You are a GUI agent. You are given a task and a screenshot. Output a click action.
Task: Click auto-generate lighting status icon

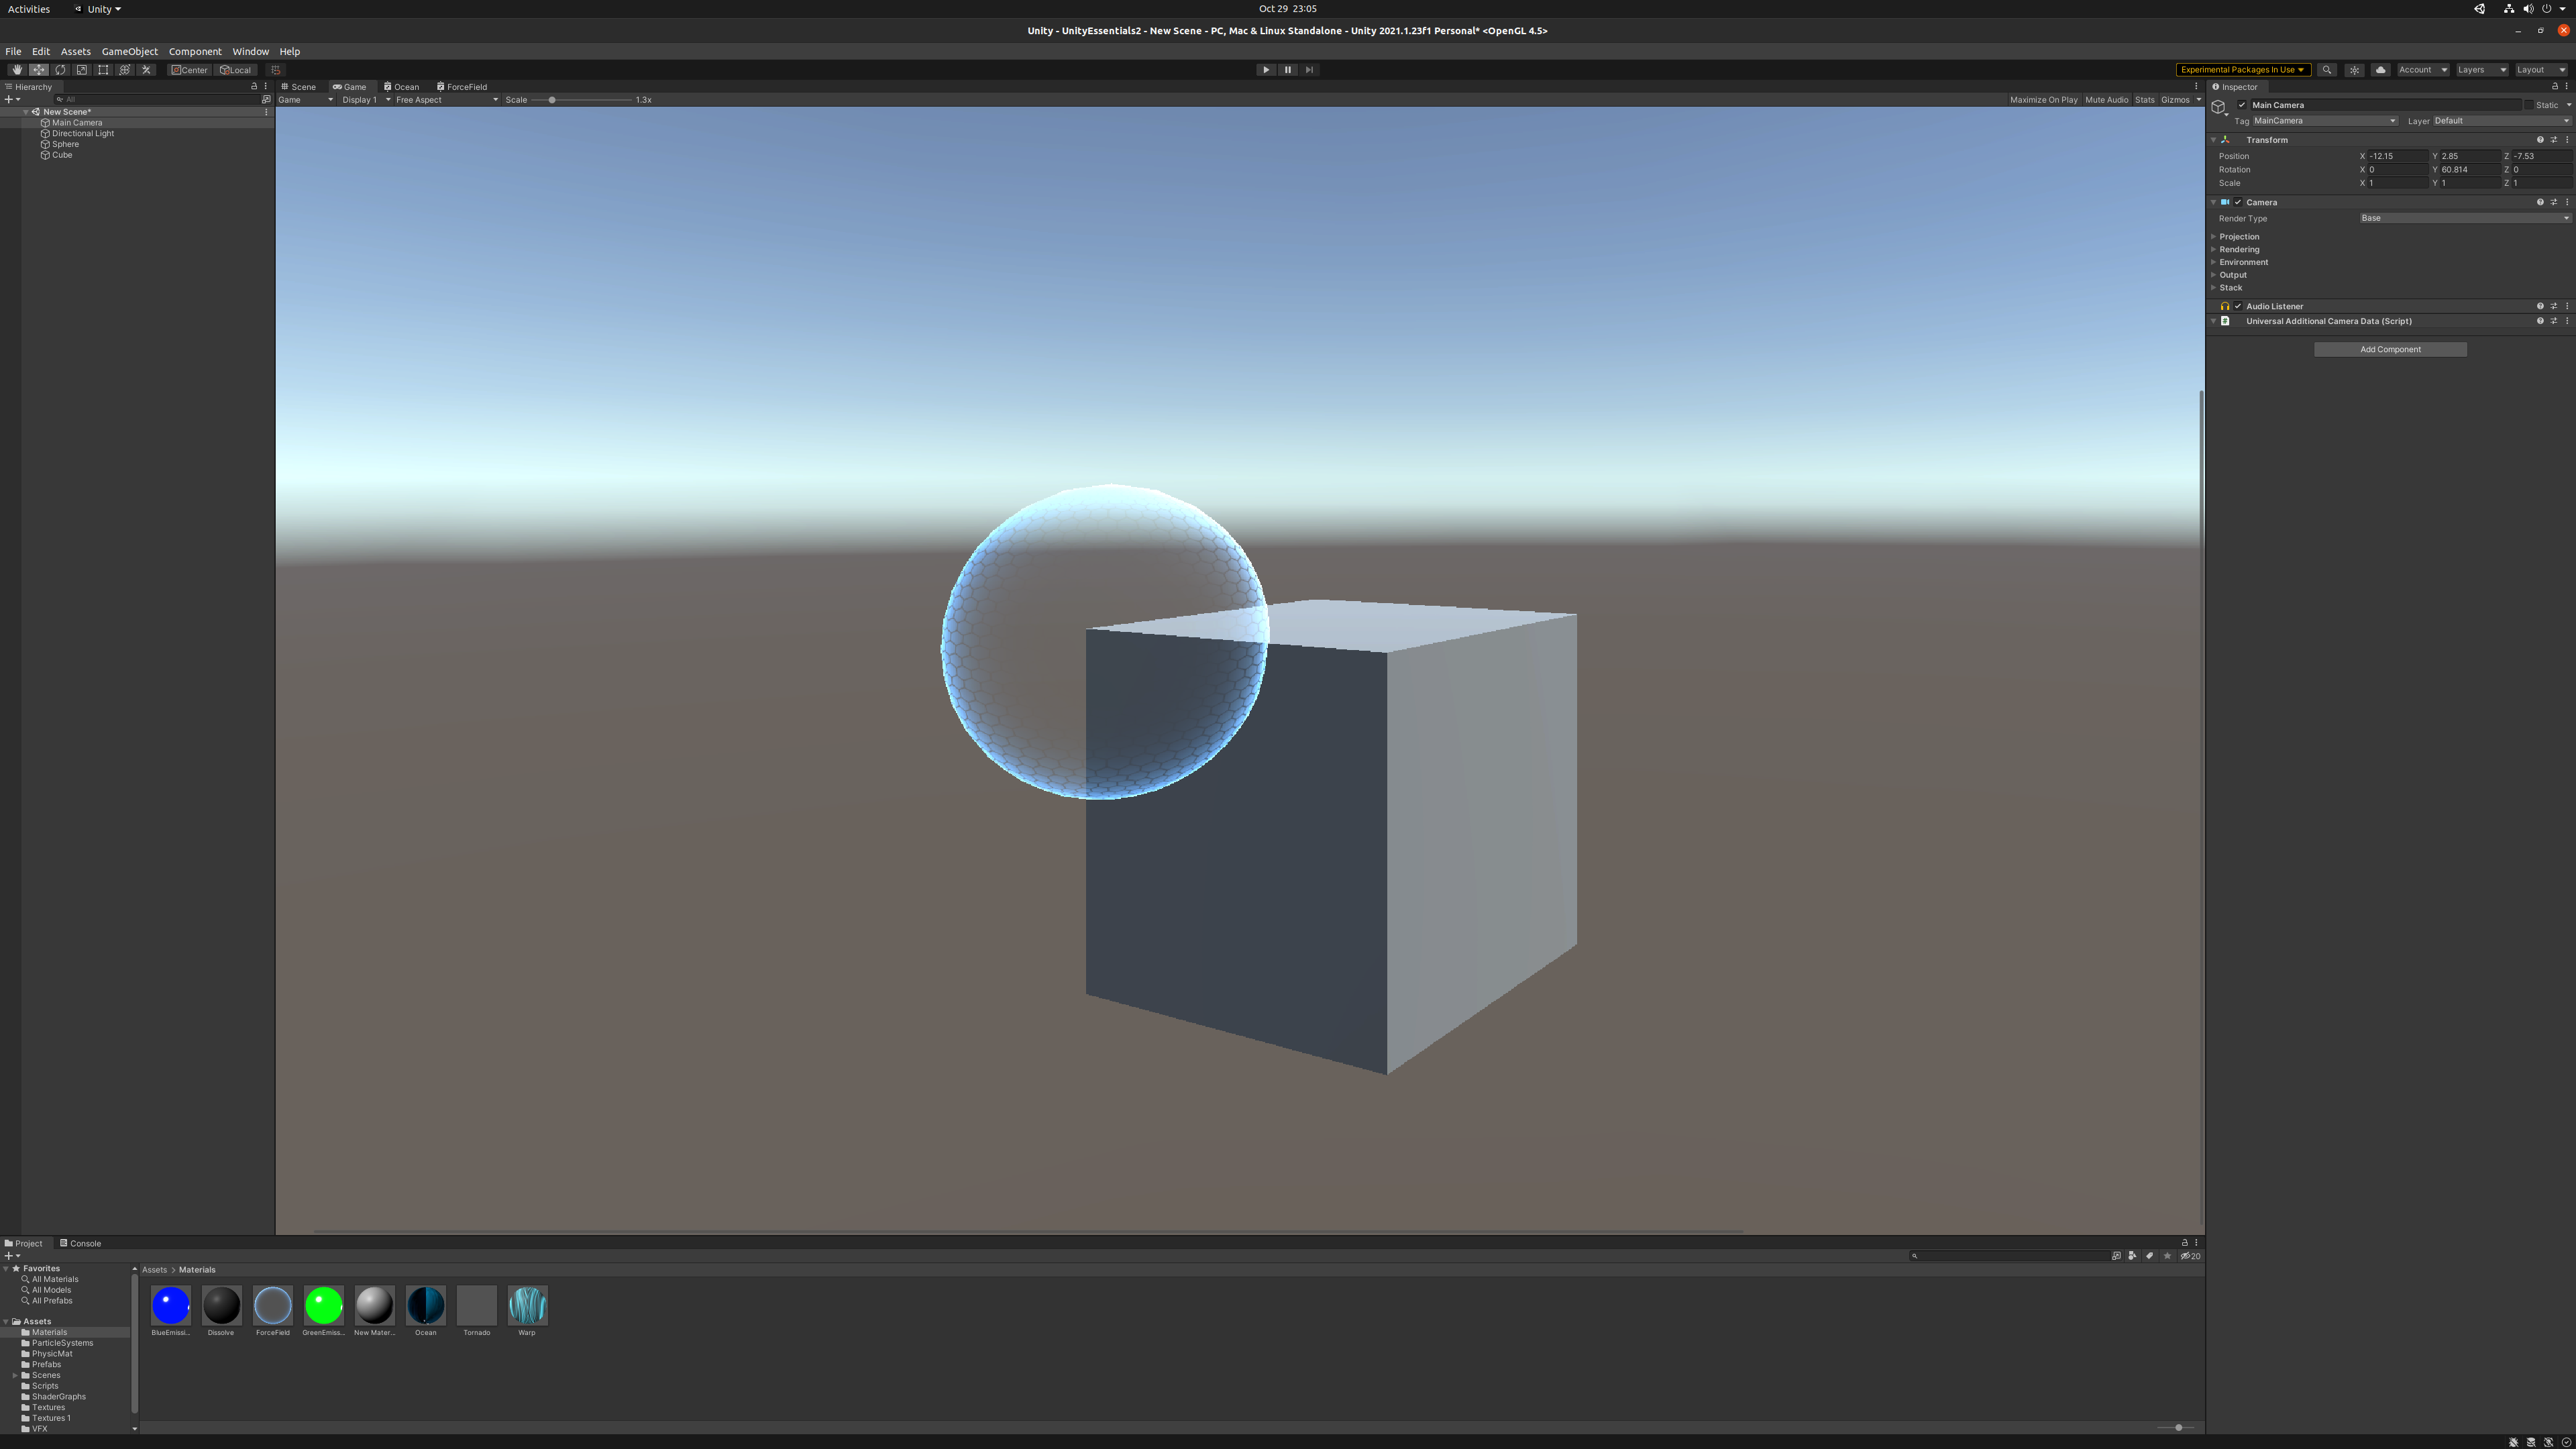(x=2549, y=1442)
